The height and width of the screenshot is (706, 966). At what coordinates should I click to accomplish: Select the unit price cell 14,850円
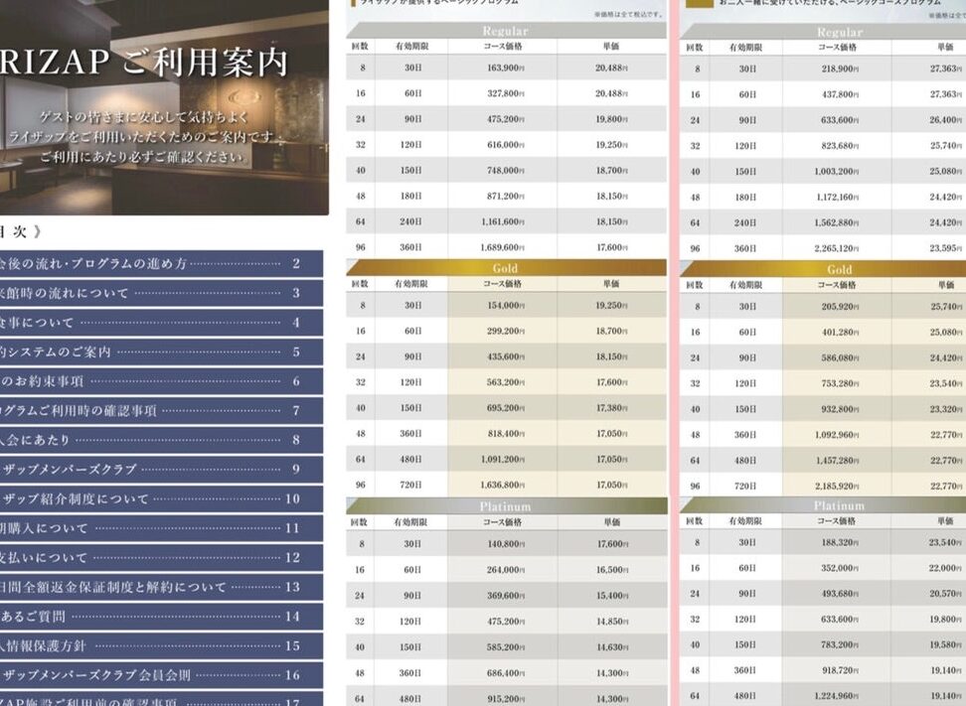point(612,622)
